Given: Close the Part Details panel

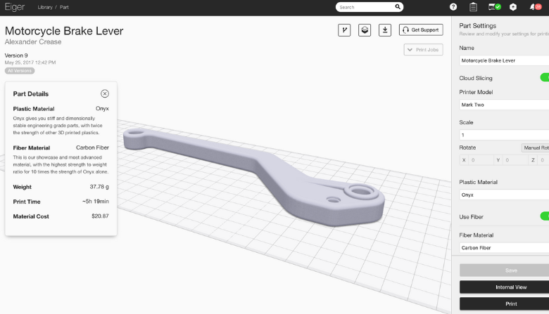Looking at the screenshot, I should point(105,93).
